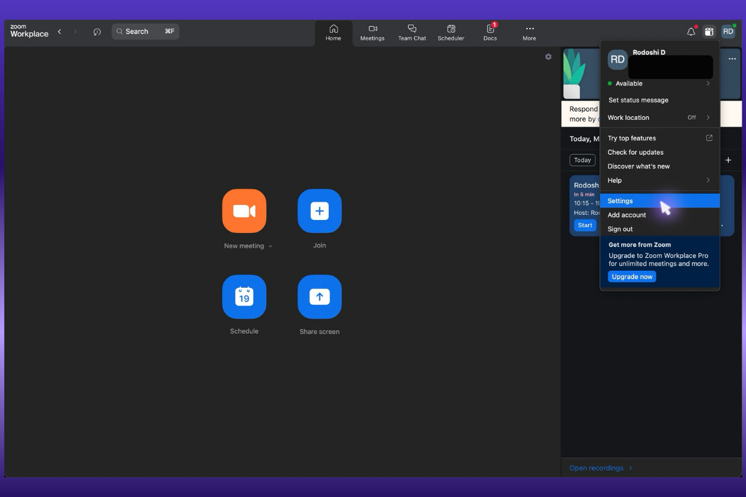Open the banner three-dot options menu
Viewport: 746px width, 497px height.
732,59
